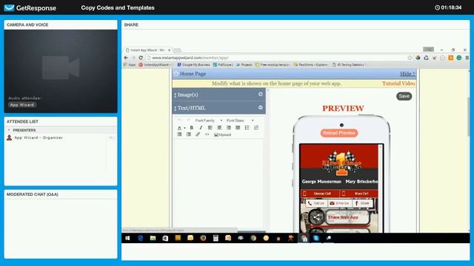Toggle bold formatting in the editor

[191, 128]
